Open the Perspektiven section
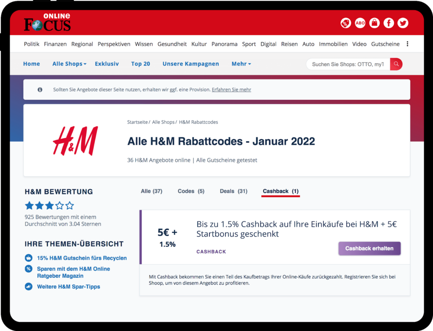 [x=114, y=44]
